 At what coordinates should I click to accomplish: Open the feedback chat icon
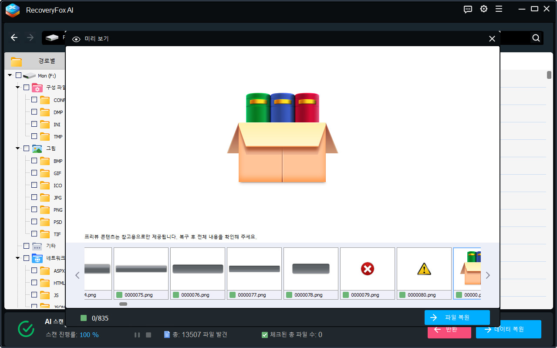tap(468, 9)
